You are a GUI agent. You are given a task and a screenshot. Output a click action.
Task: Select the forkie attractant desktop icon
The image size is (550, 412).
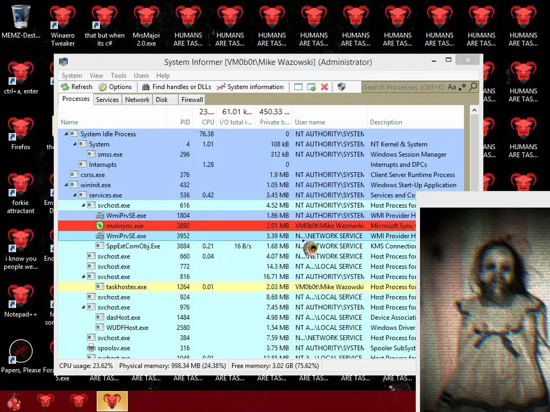[x=21, y=193]
